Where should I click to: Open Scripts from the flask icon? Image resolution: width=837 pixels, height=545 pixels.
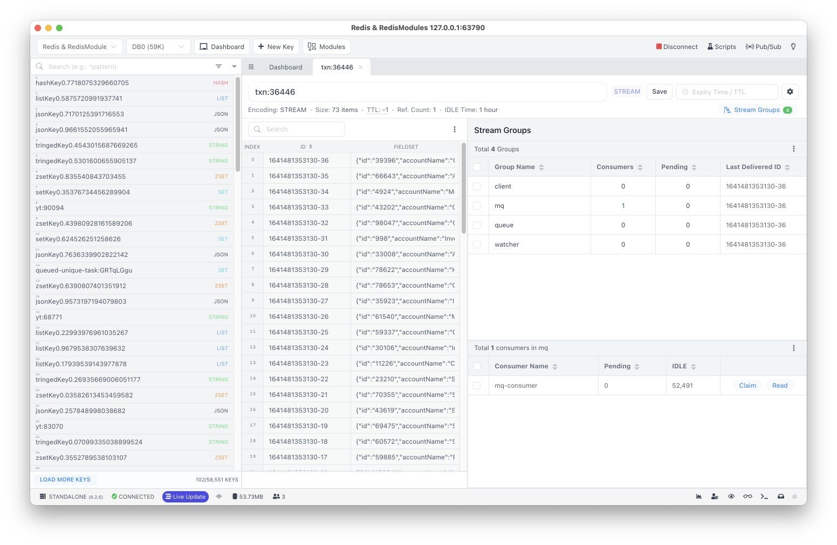coord(710,47)
